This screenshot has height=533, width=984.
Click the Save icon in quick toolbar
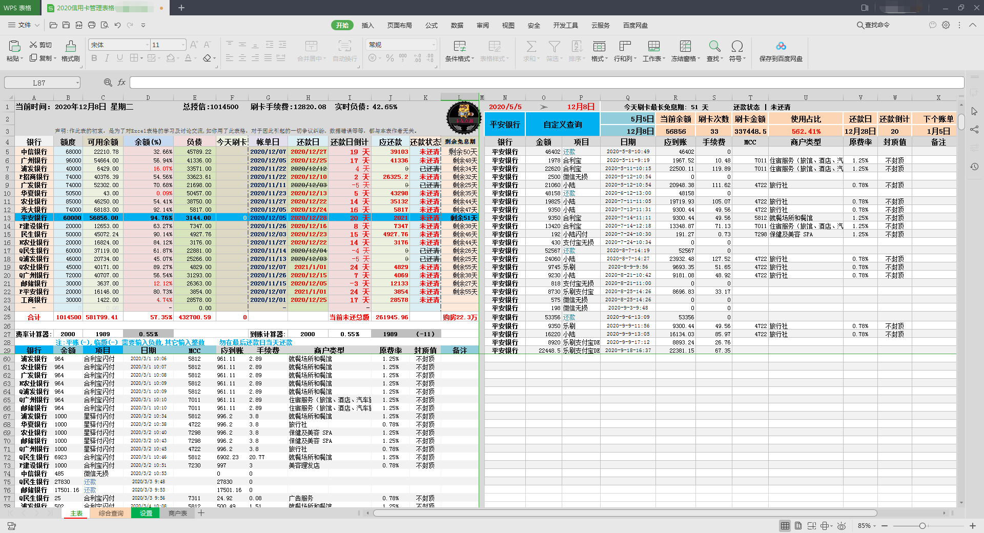pos(66,25)
